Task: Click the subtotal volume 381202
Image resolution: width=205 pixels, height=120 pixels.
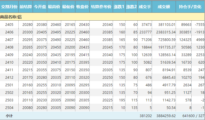Action: [x=146, y=115]
